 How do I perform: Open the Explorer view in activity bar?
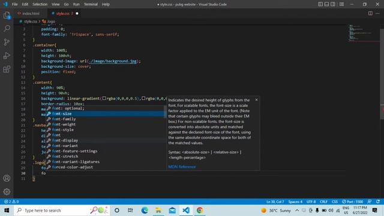click(7, 15)
